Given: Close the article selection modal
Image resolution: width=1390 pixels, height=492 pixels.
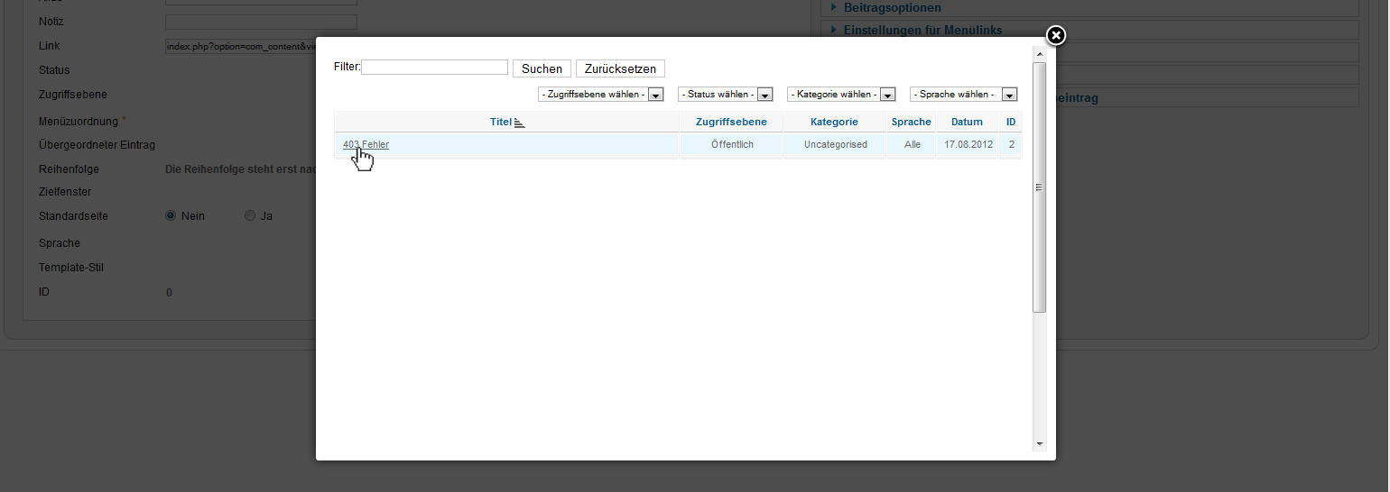Looking at the screenshot, I should point(1055,35).
